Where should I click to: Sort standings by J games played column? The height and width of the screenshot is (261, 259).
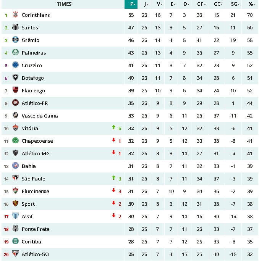[x=145, y=4]
